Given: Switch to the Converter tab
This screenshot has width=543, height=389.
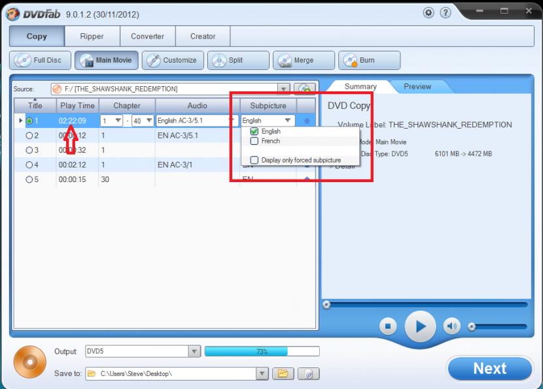Looking at the screenshot, I should click(147, 37).
